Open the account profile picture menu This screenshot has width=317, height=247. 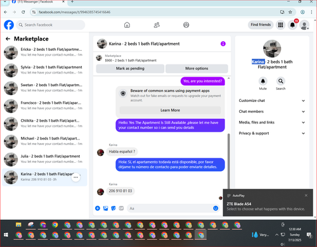(x=304, y=25)
